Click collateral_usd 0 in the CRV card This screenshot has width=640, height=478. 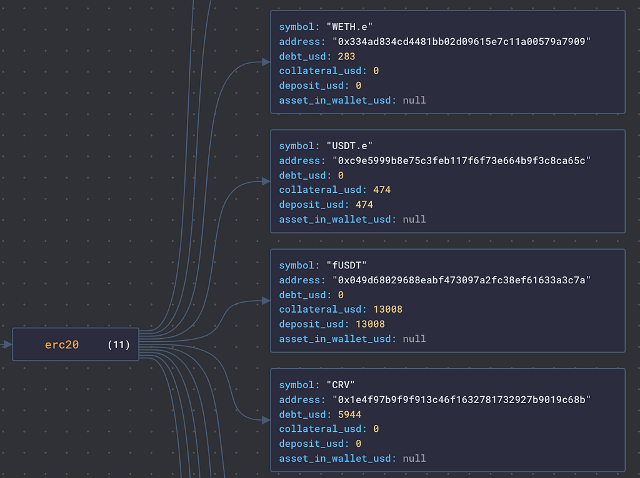tap(376, 429)
